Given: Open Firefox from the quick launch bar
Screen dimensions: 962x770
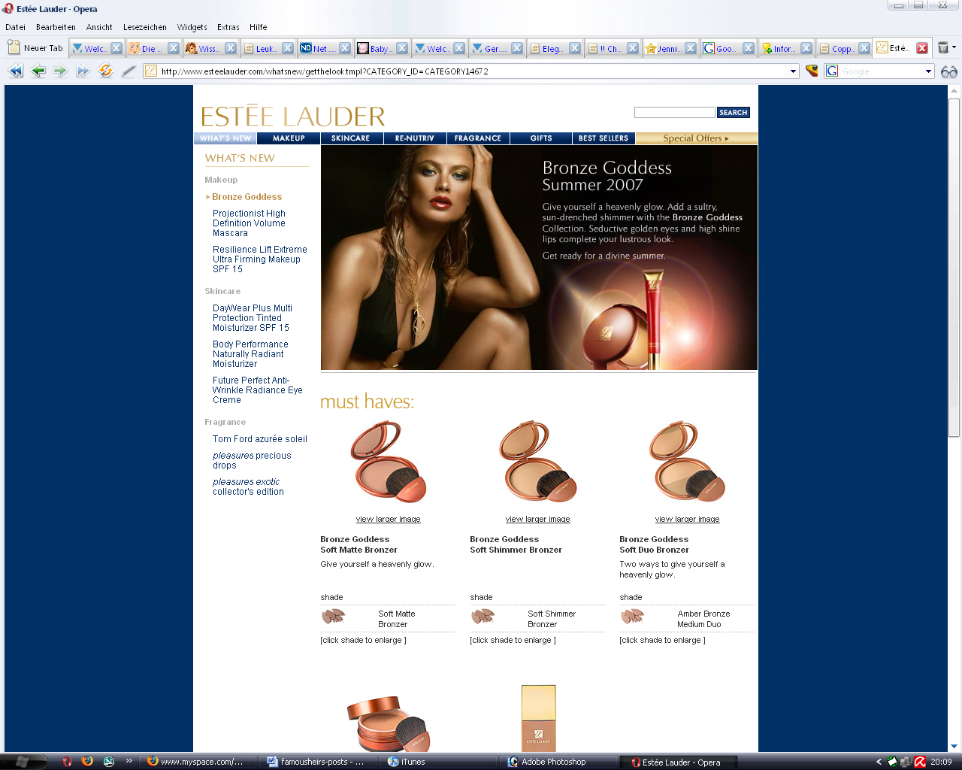Looking at the screenshot, I should click(x=87, y=761).
